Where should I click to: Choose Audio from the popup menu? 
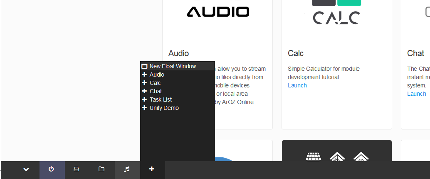pyautogui.click(x=157, y=75)
